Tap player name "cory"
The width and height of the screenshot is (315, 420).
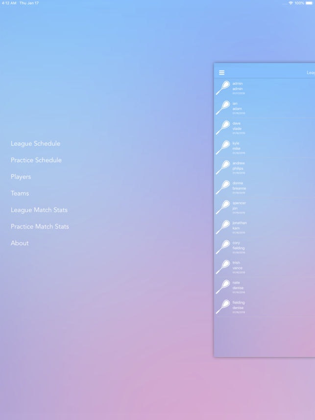click(x=236, y=243)
